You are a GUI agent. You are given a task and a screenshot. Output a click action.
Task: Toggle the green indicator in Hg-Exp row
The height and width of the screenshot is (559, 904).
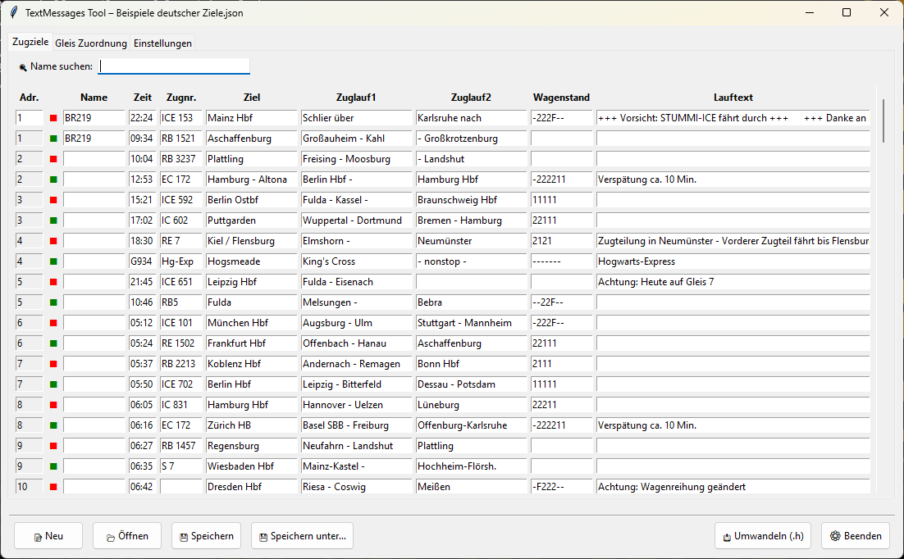click(53, 261)
